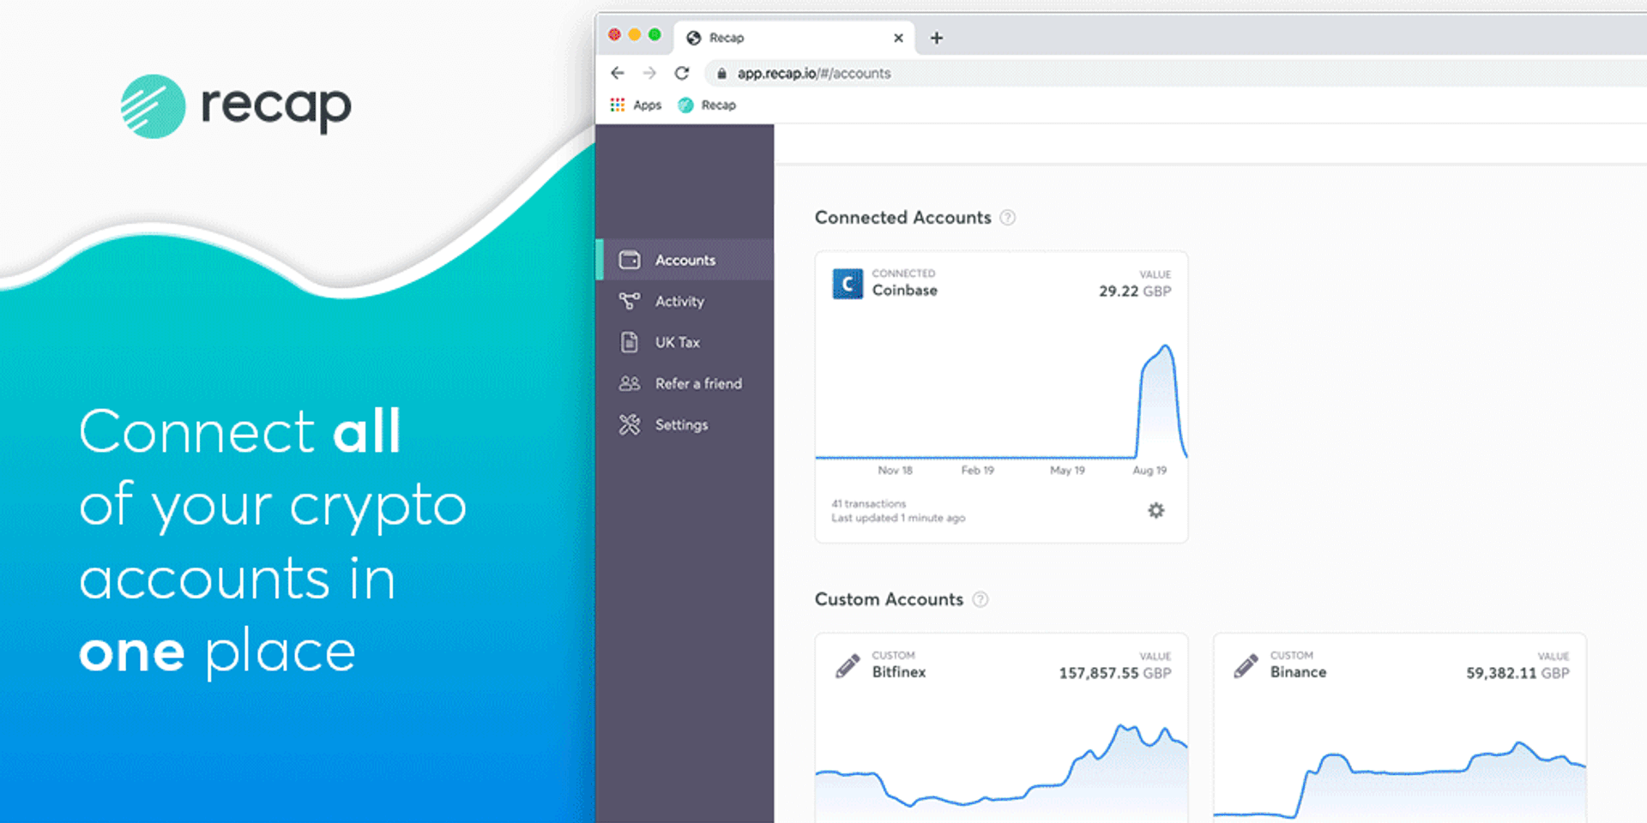Click the UK Tax document icon
The image size is (1647, 823).
[630, 342]
